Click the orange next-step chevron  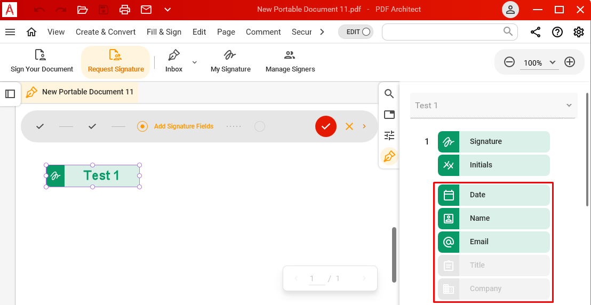pos(364,126)
